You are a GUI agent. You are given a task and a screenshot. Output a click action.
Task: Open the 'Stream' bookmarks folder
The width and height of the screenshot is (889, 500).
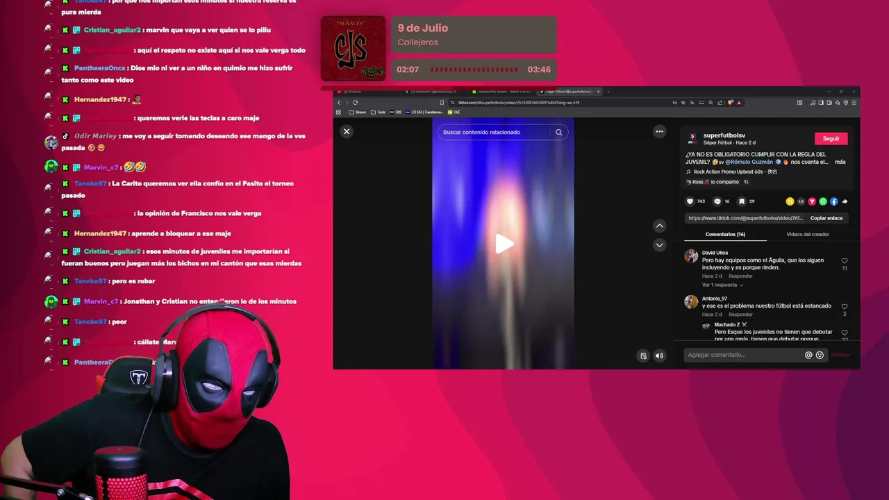(x=358, y=112)
